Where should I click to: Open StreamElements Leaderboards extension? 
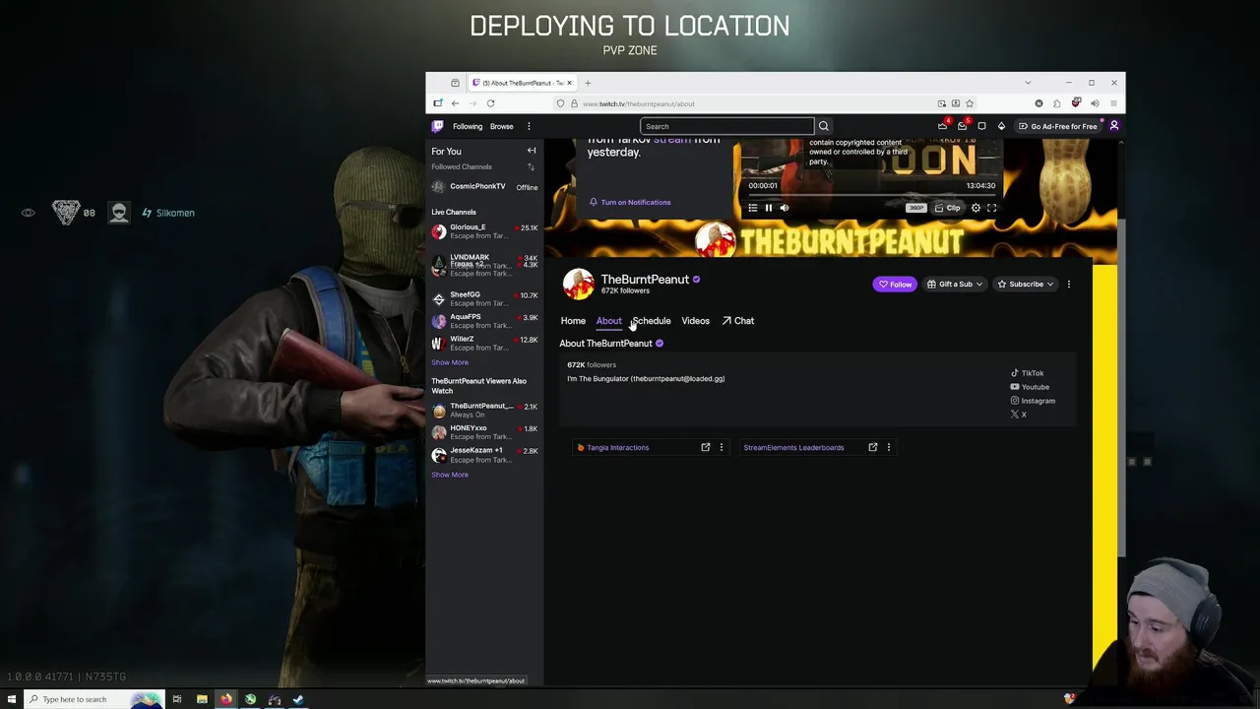(x=793, y=447)
